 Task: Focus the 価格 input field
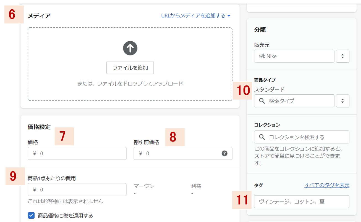coord(77,153)
